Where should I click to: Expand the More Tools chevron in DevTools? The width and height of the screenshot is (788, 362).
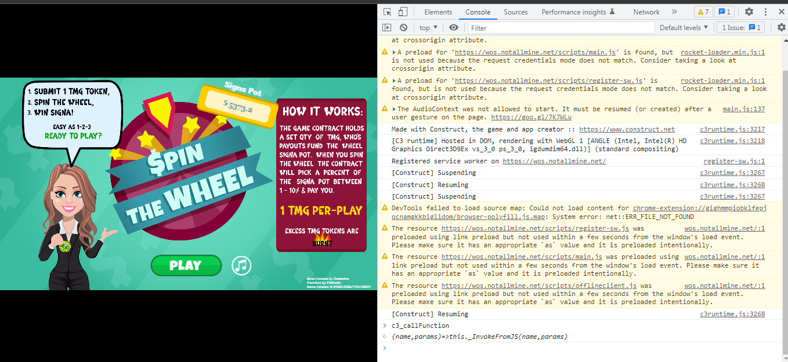(673, 11)
